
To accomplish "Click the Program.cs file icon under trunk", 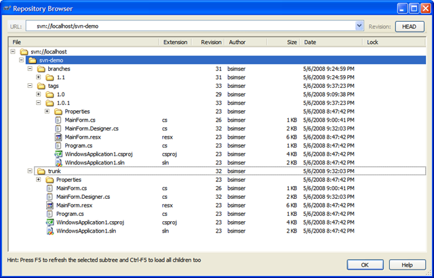I will 50,214.
